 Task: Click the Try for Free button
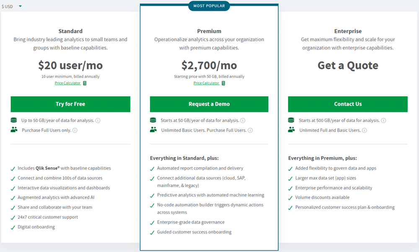70,104
